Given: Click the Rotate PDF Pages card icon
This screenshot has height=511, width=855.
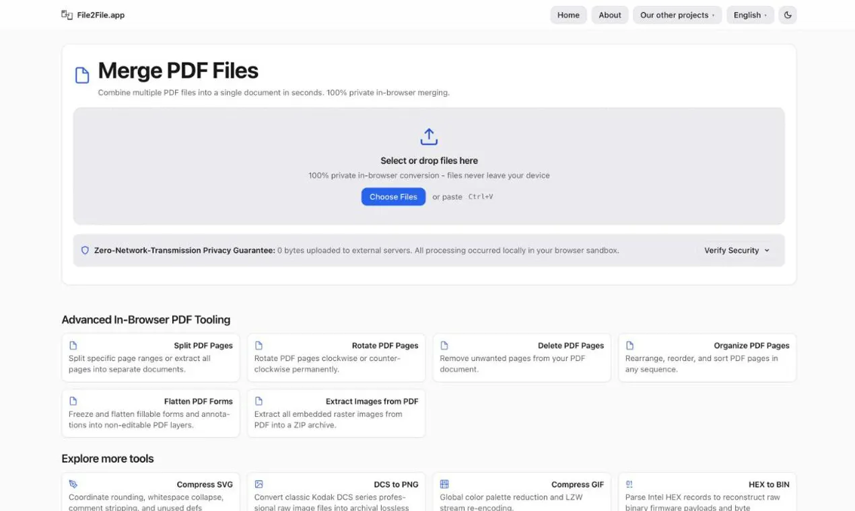Looking at the screenshot, I should 259,346.
